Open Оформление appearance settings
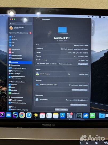This screenshot has width=108, height=145. click(x=14, y=65)
